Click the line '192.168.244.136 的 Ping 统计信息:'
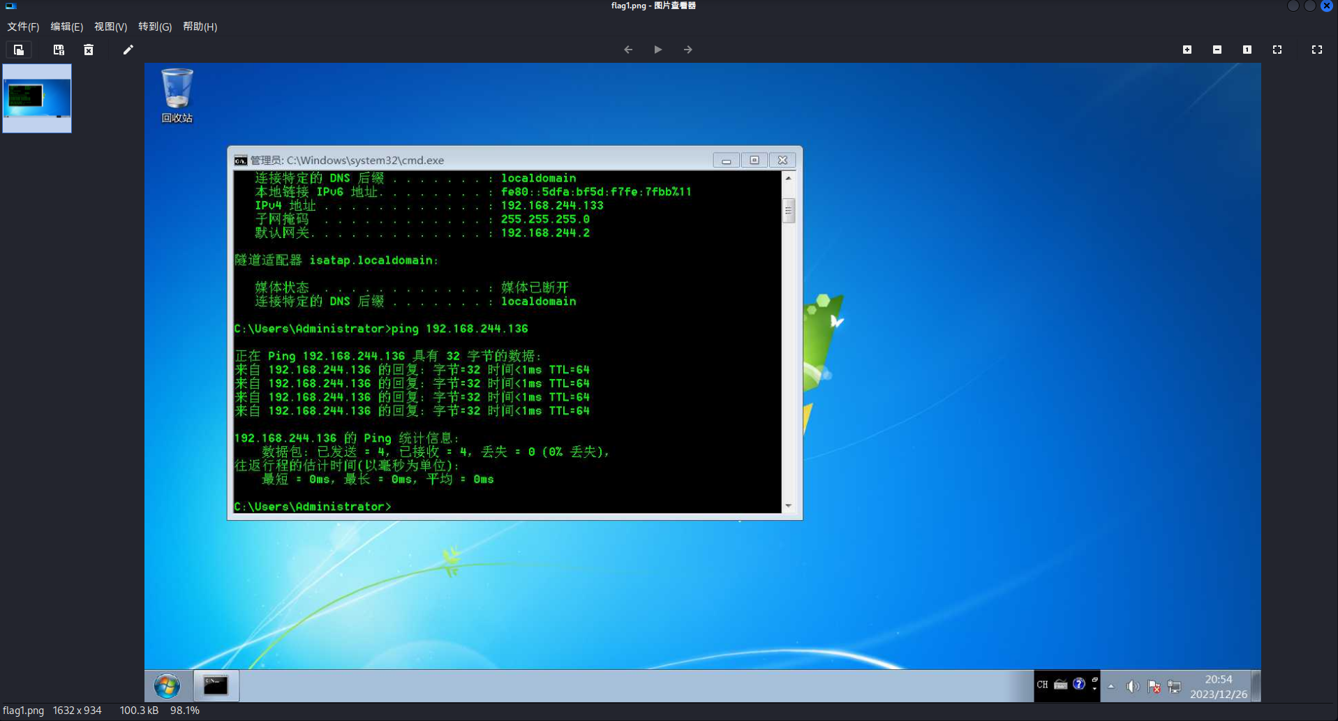1338x721 pixels. 347,438
